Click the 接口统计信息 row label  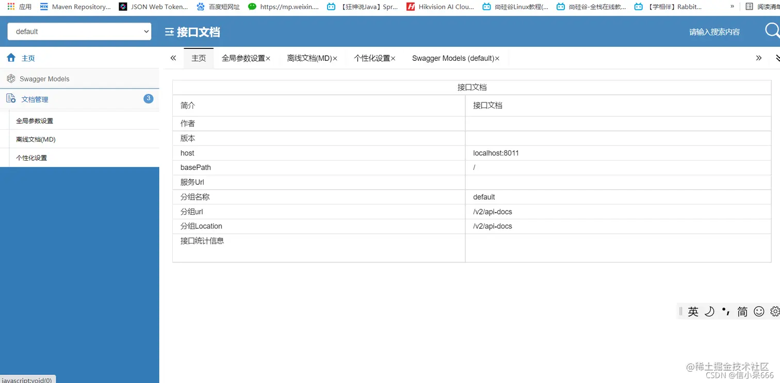coord(202,241)
